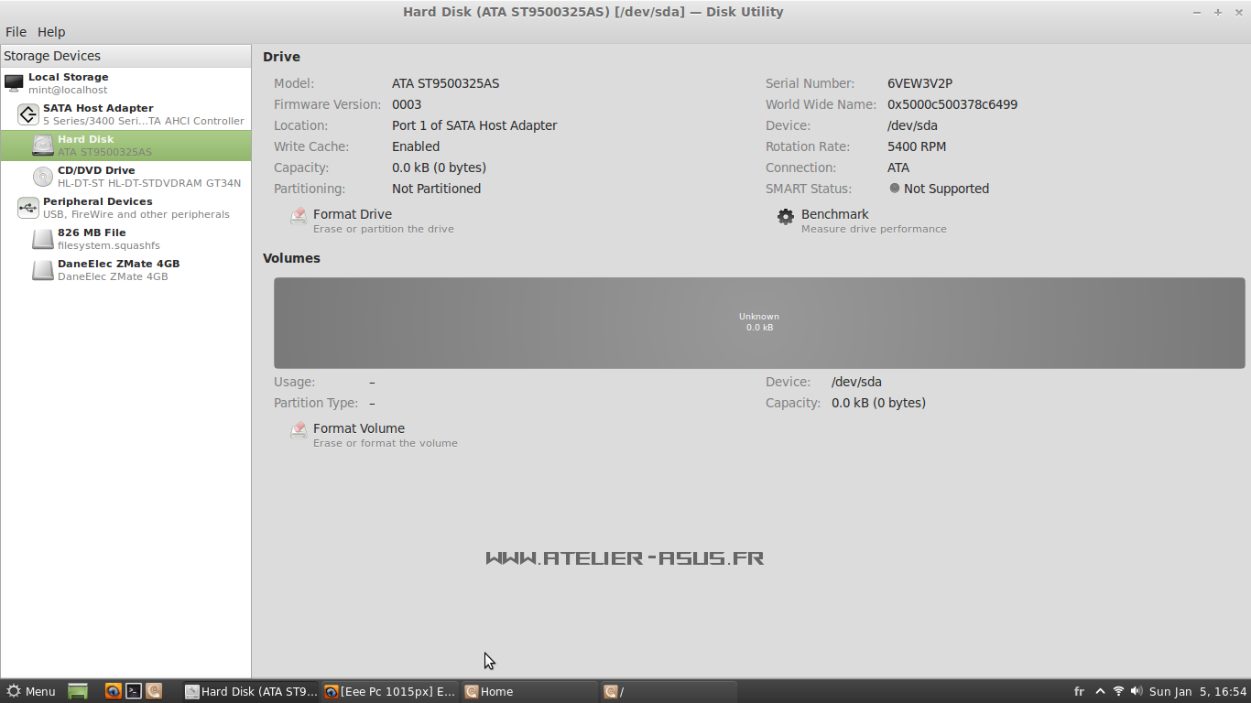Focus the Hard Disk window from taskbar

[251, 691]
